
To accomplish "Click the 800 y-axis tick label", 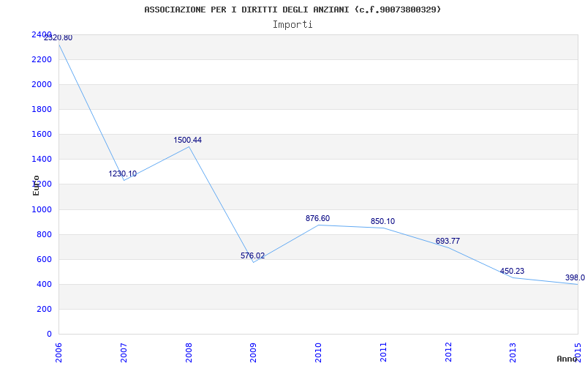I will [45, 234].
